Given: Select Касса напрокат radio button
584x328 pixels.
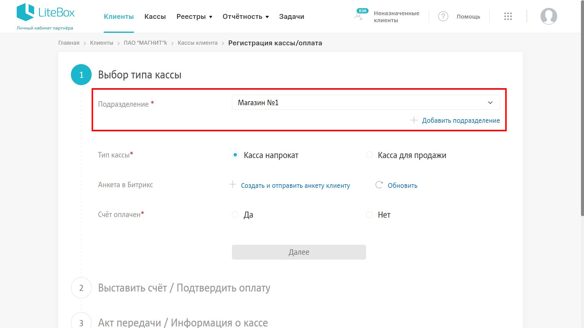Looking at the screenshot, I should coord(235,155).
